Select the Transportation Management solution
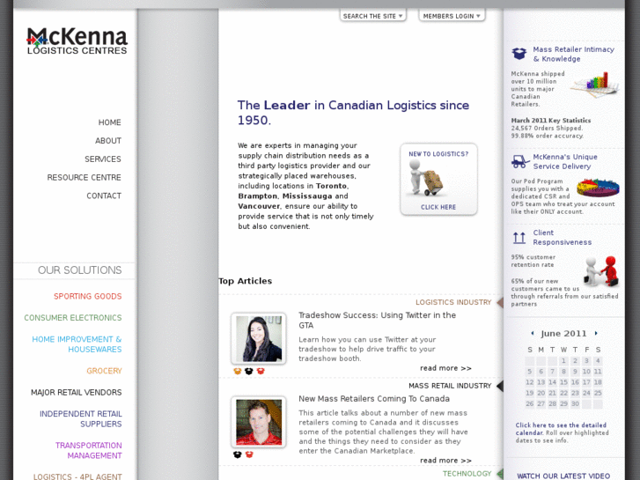 (x=89, y=450)
